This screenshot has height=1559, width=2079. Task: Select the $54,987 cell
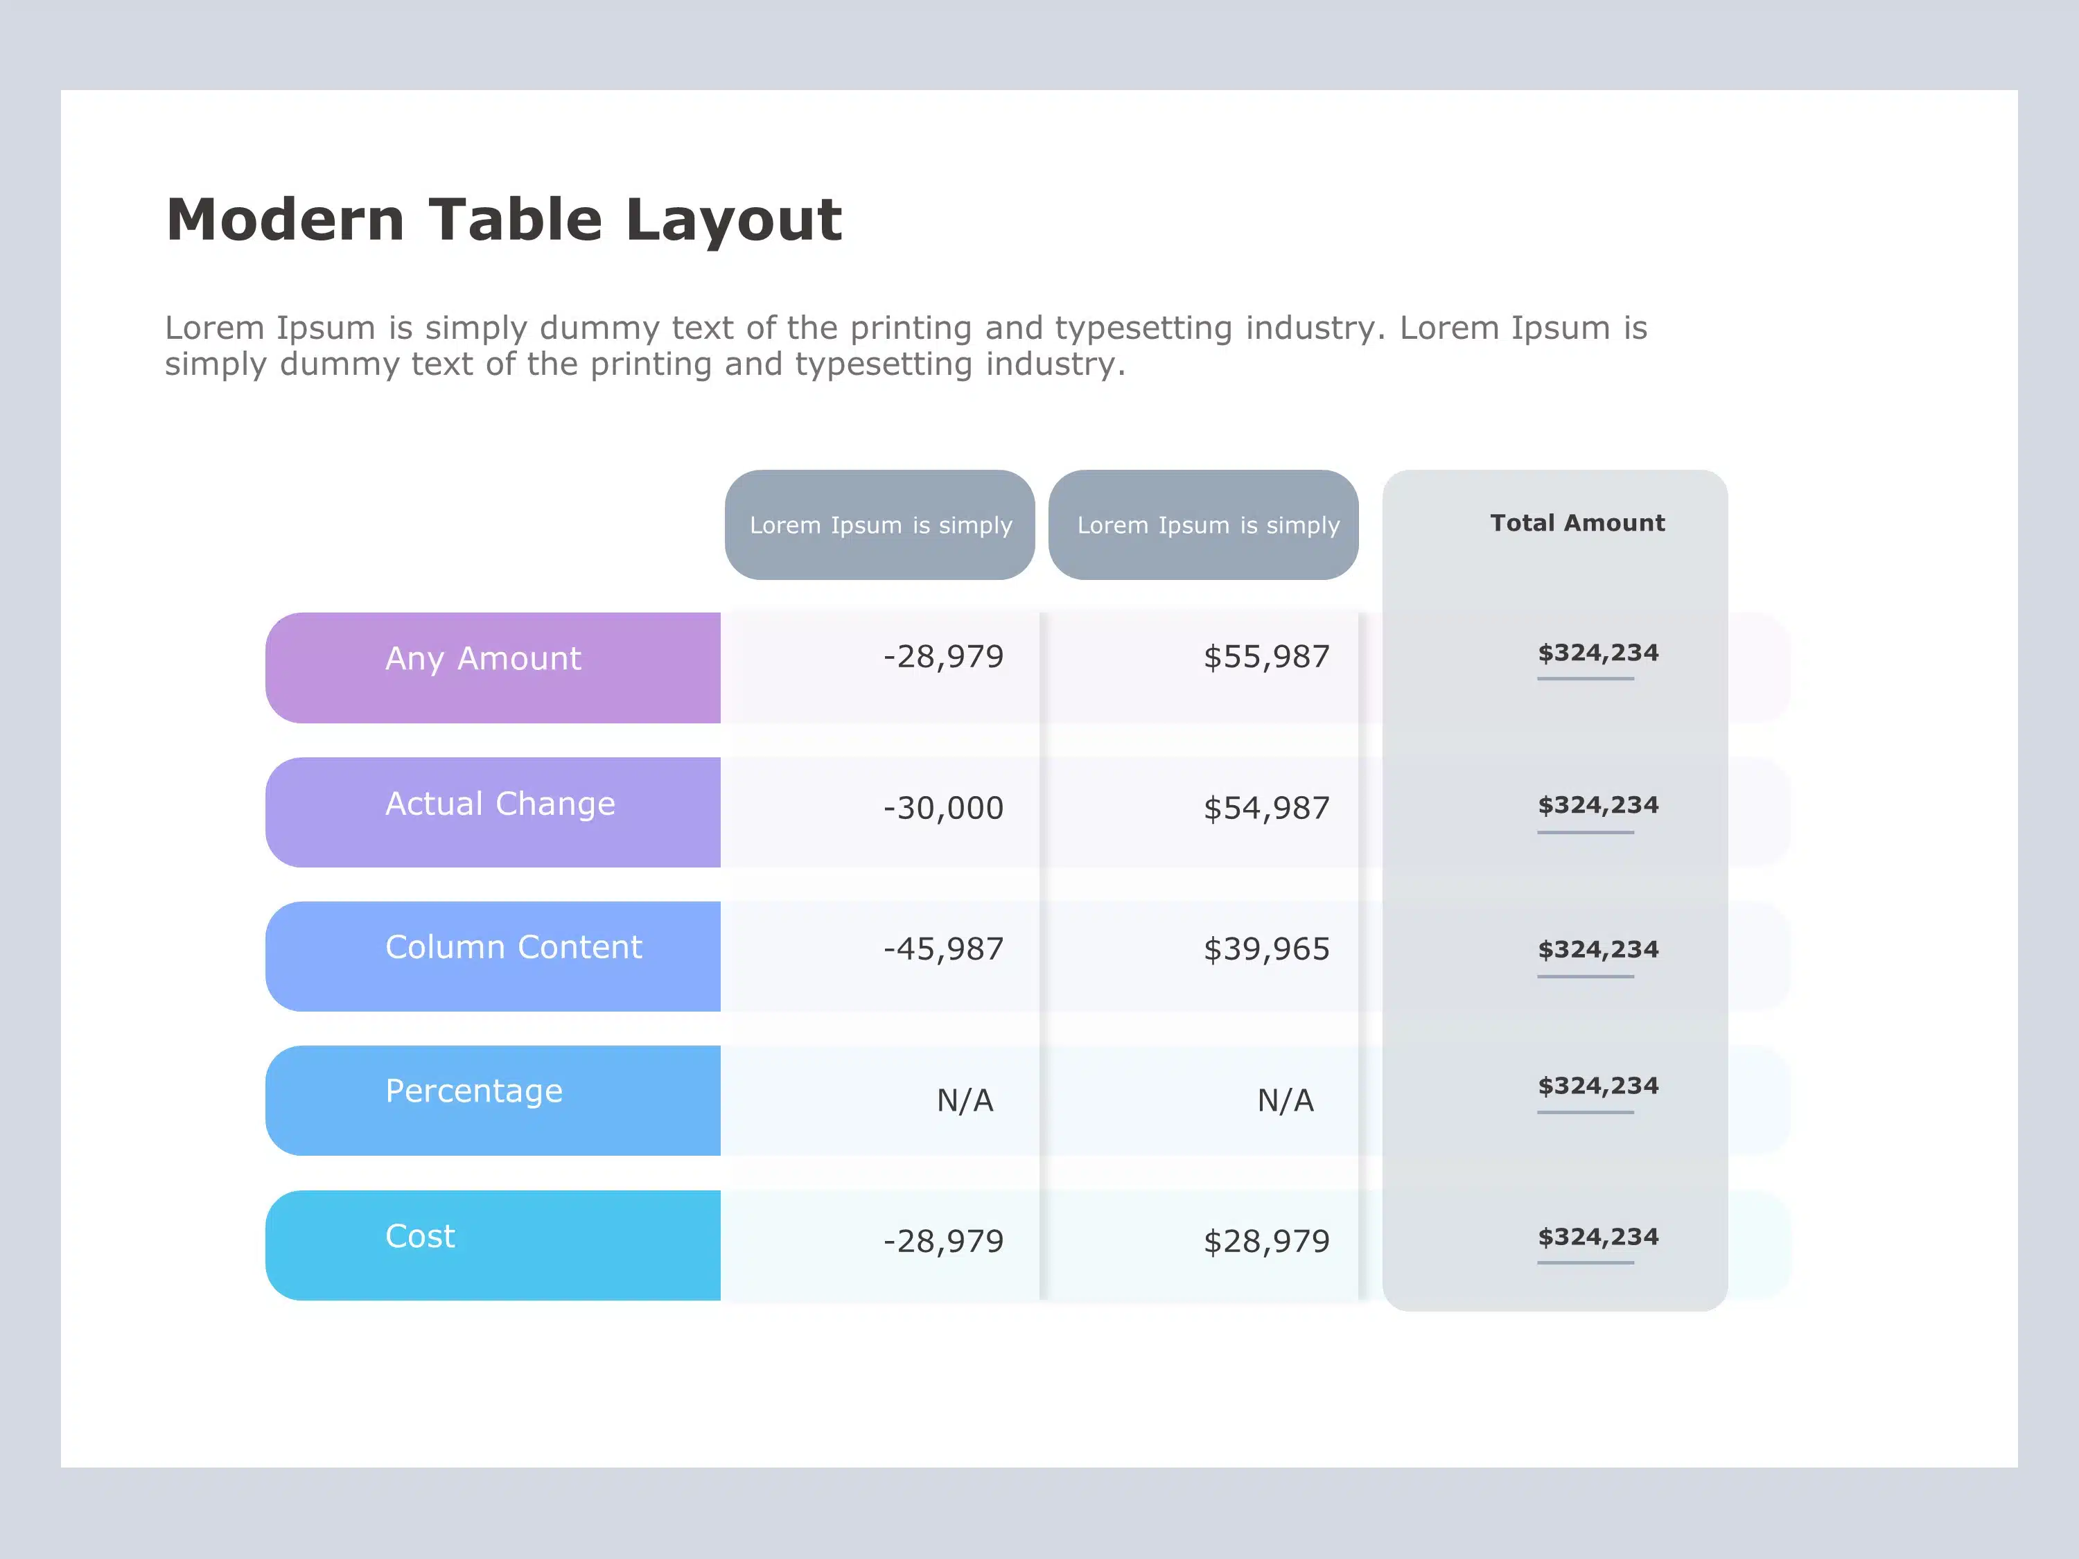click(x=1267, y=808)
